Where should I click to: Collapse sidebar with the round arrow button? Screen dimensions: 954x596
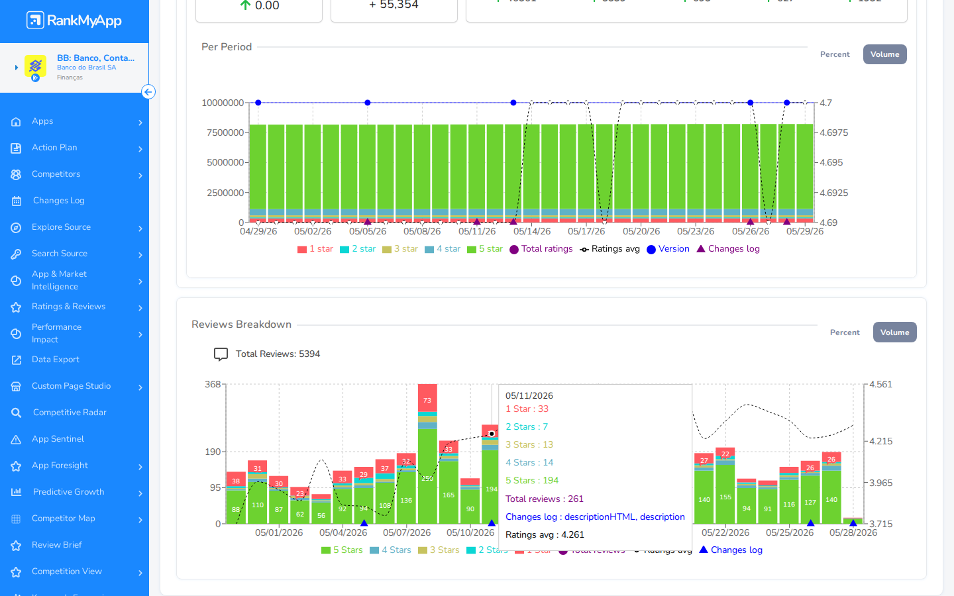coord(148,92)
